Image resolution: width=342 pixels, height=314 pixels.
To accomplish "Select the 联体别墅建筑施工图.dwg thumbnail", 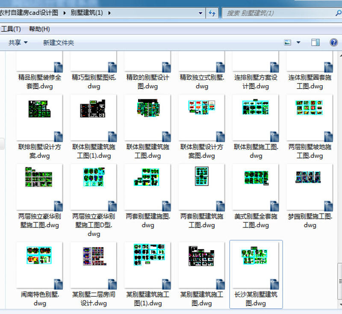I will click(147, 117).
